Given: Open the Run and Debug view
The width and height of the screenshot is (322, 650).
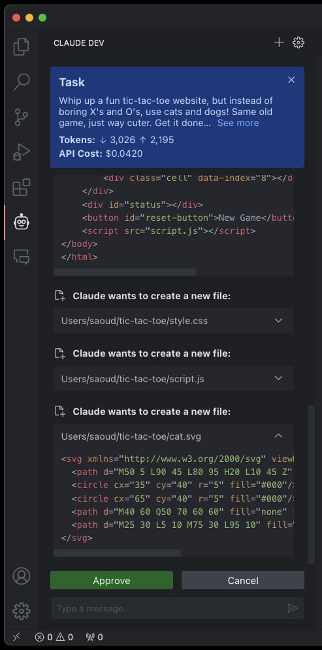Looking at the screenshot, I should pos(21,153).
